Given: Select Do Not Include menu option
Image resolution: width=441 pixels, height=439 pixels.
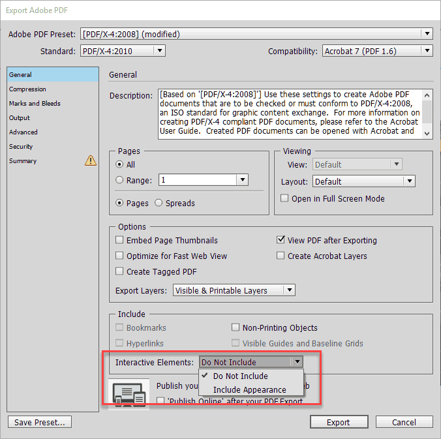Looking at the screenshot, I should [251, 376].
